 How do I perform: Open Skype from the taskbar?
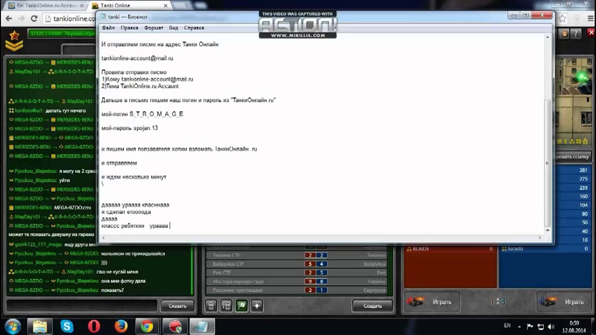tap(67, 326)
